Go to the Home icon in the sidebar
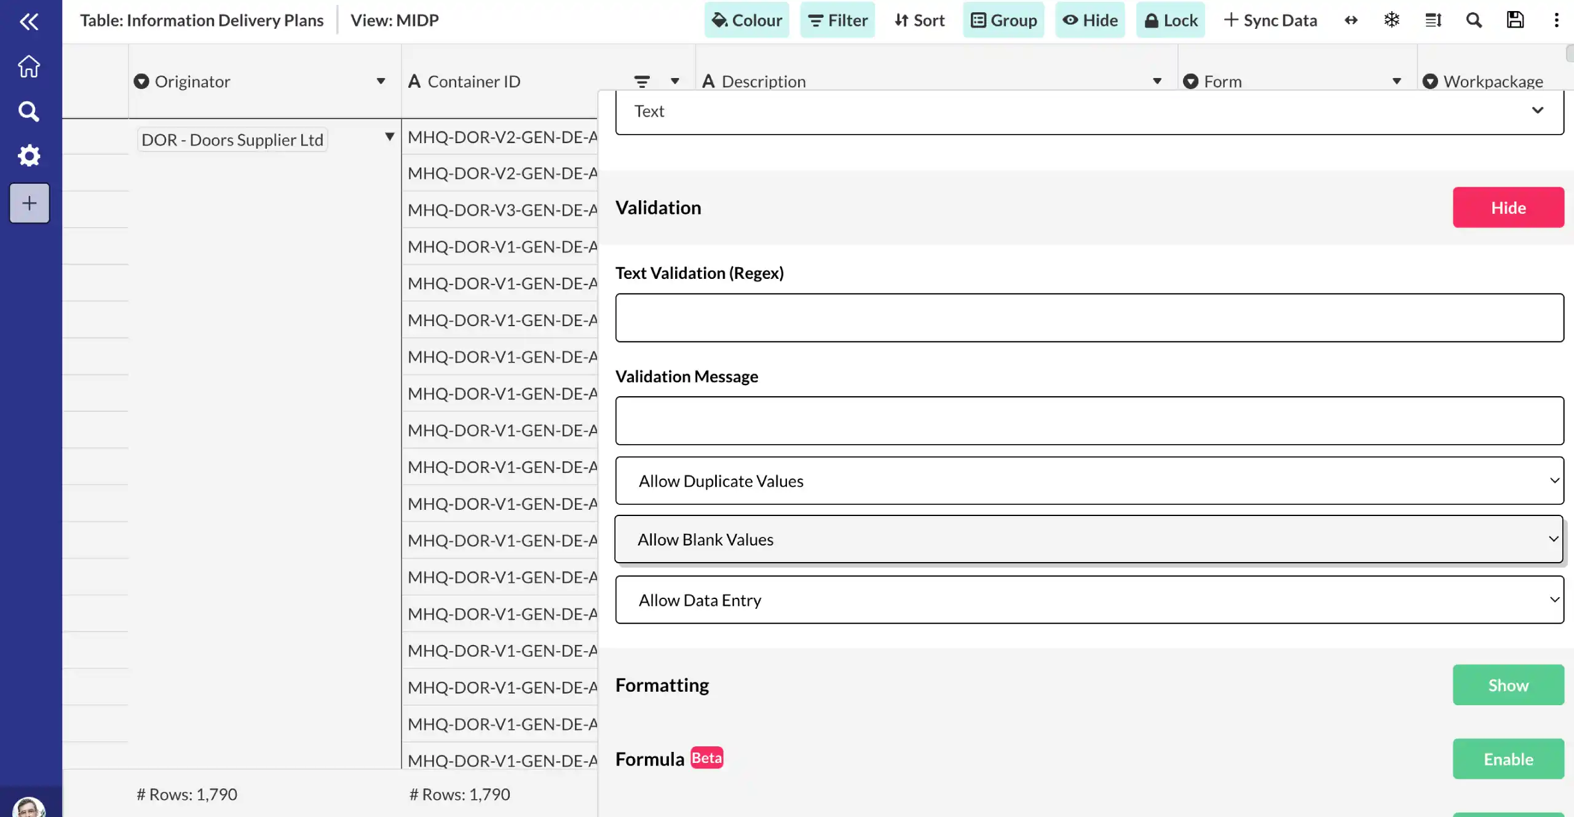The height and width of the screenshot is (817, 1574). [x=29, y=66]
